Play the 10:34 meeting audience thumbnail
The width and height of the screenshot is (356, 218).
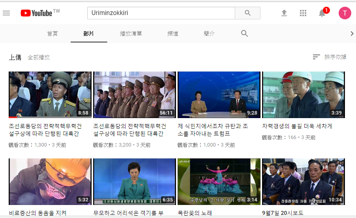[x=304, y=182]
